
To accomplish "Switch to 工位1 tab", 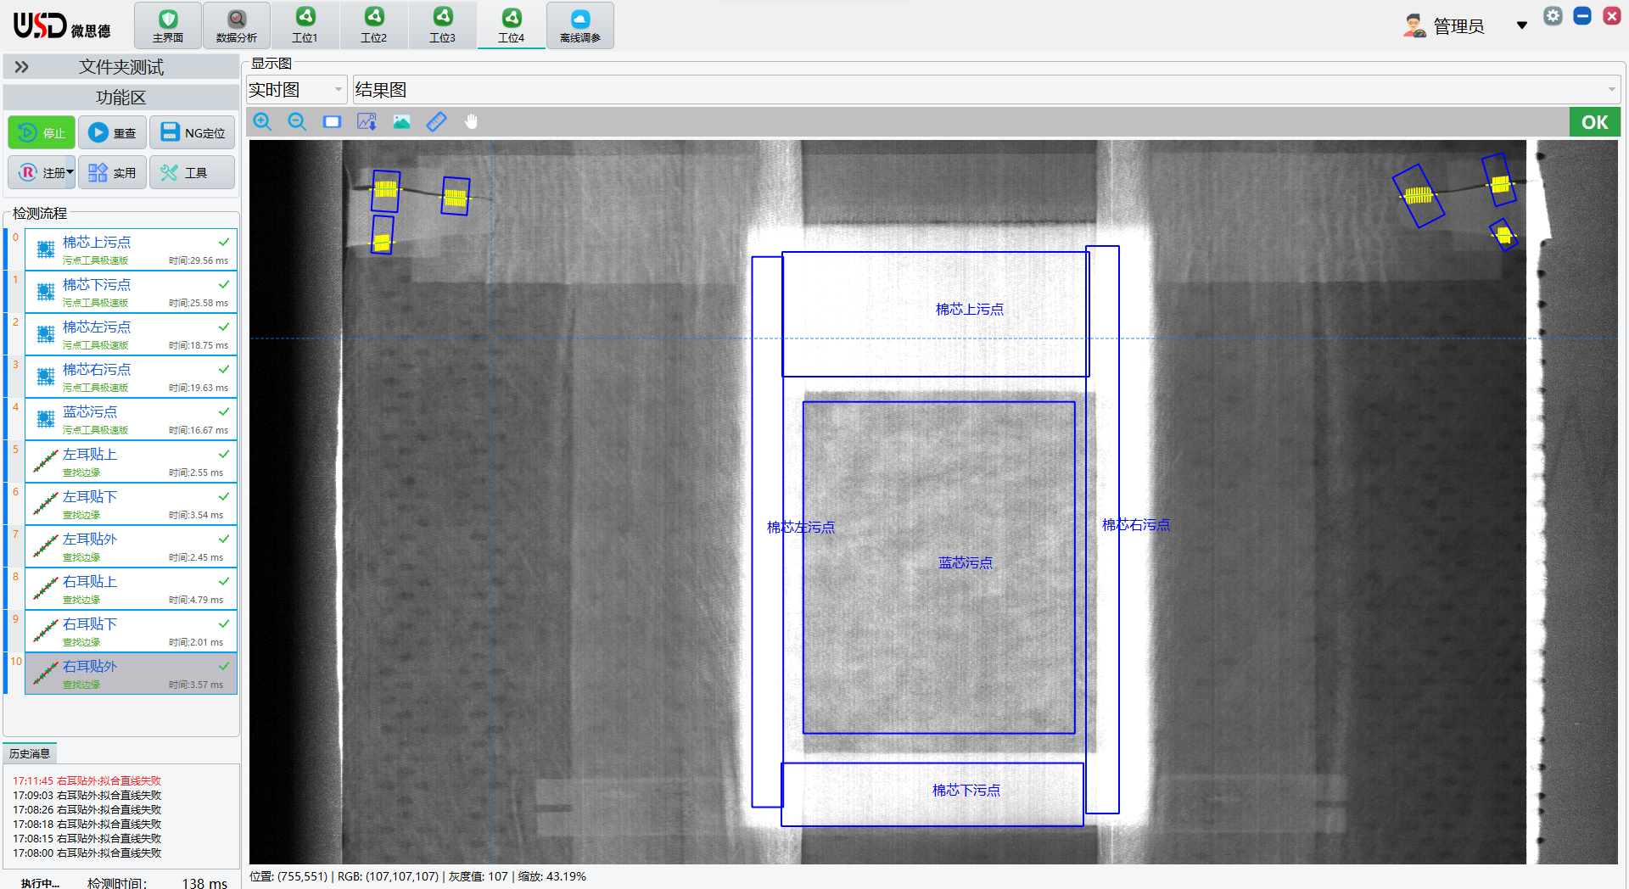I will coord(305,25).
